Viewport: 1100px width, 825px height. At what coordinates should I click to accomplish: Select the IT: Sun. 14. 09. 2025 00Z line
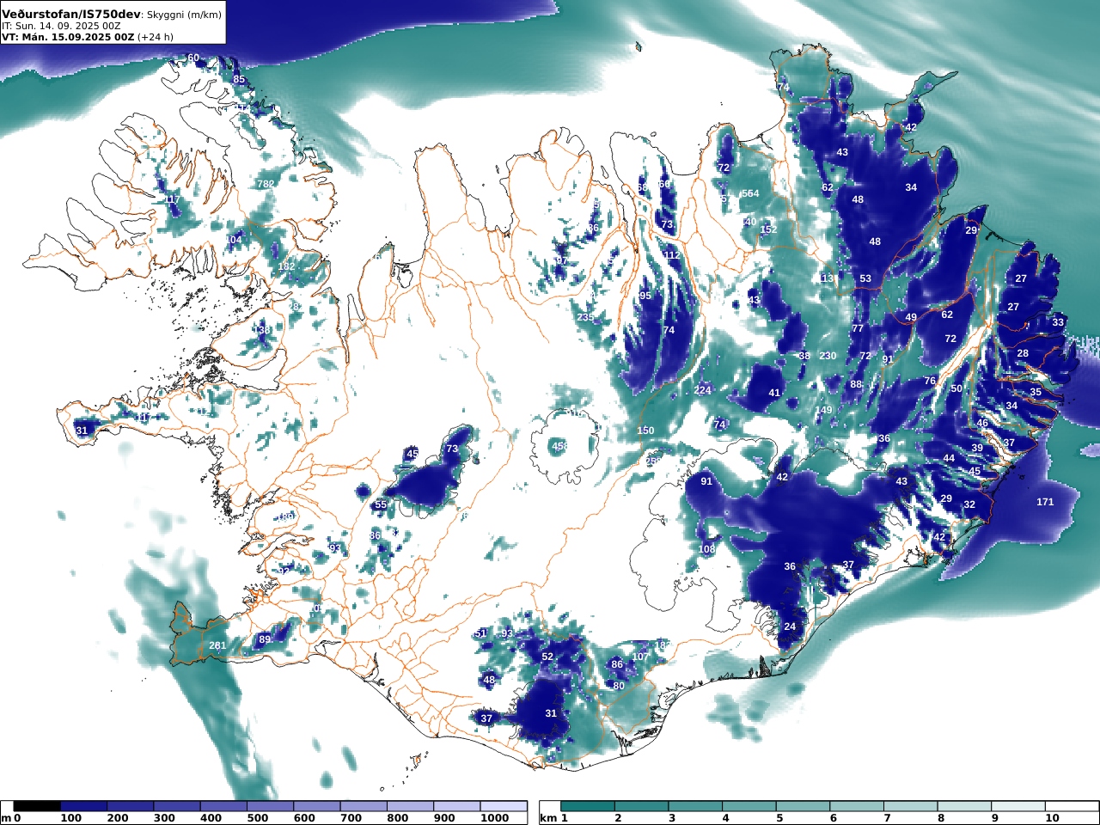(x=61, y=26)
